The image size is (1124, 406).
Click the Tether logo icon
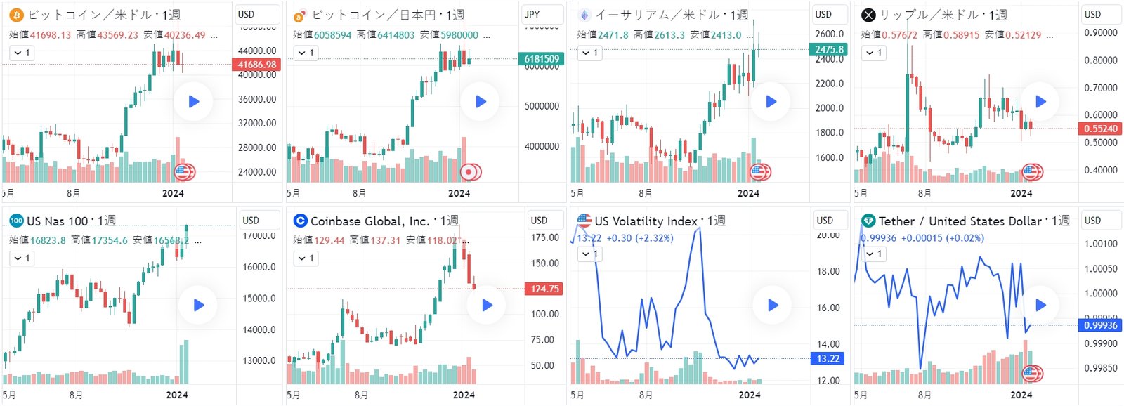(868, 221)
